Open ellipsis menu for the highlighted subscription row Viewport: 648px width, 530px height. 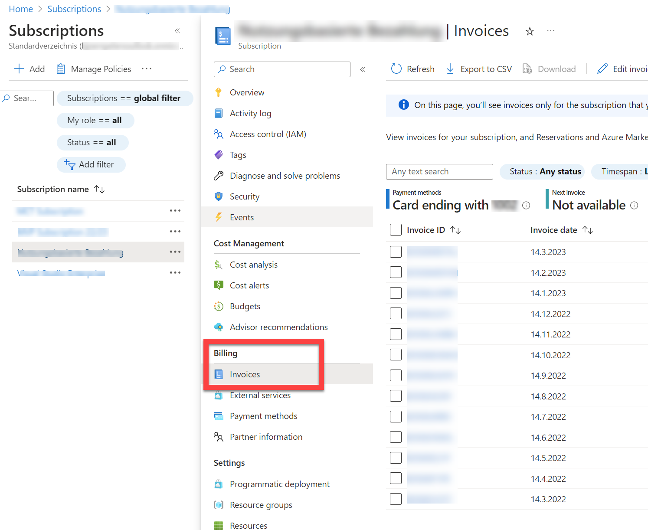coord(175,252)
